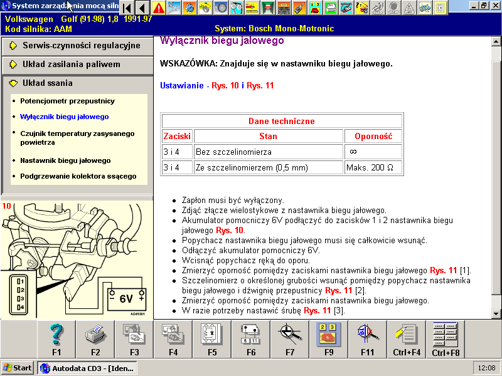Open Czujnik temperatury zasysanego powietrza
The height and width of the screenshot is (376, 502).
coord(77,138)
